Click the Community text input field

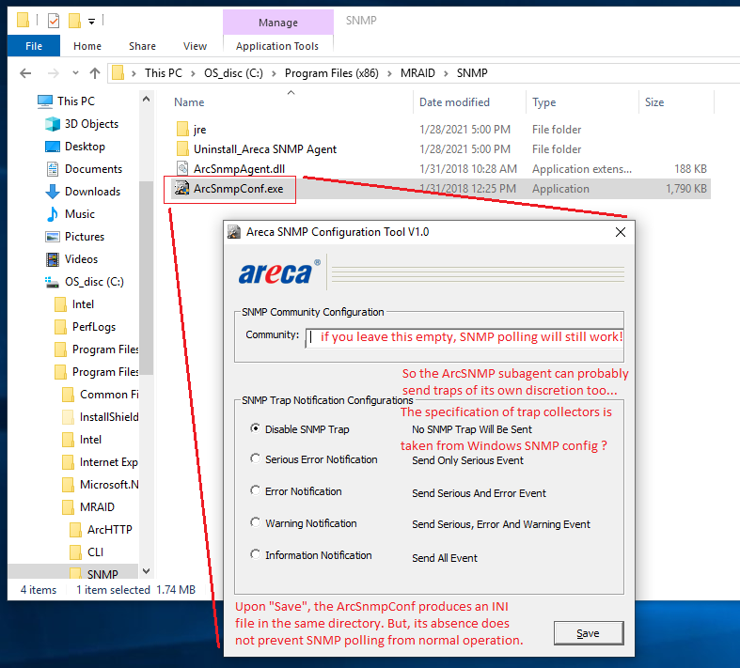pos(464,337)
